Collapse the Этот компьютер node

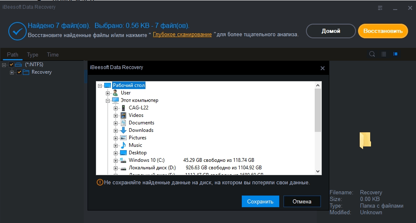108,101
